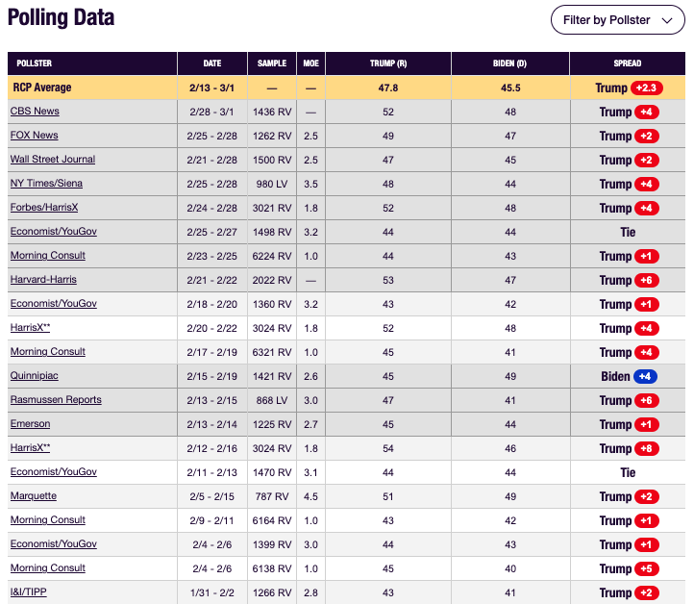Open the NY Times/Siena poll
This screenshot has width=694, height=604.
point(46,183)
